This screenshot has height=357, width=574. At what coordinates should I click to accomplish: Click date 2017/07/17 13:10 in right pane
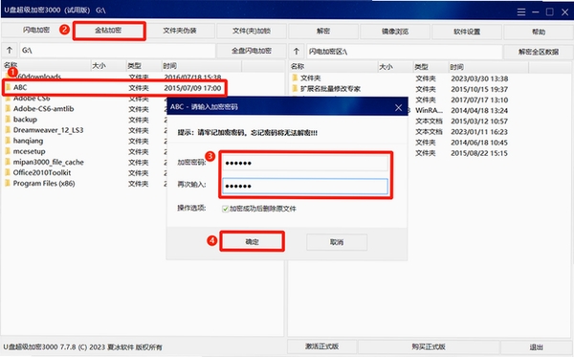point(479,100)
